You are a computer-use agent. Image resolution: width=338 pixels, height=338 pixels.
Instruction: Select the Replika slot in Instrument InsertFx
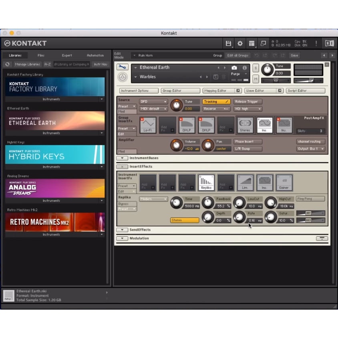[x=206, y=182]
